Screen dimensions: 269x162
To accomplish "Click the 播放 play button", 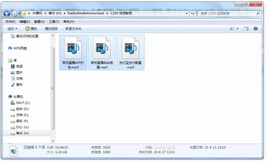I will [31, 28].
